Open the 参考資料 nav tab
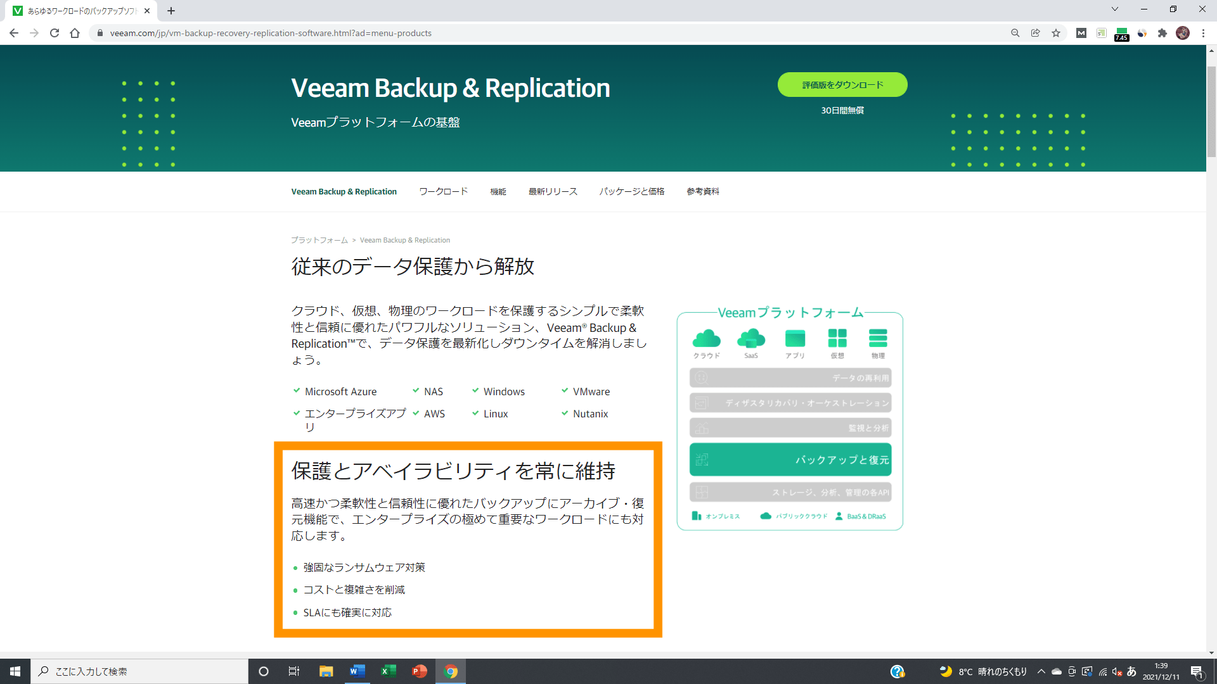This screenshot has width=1217, height=684. click(x=703, y=191)
